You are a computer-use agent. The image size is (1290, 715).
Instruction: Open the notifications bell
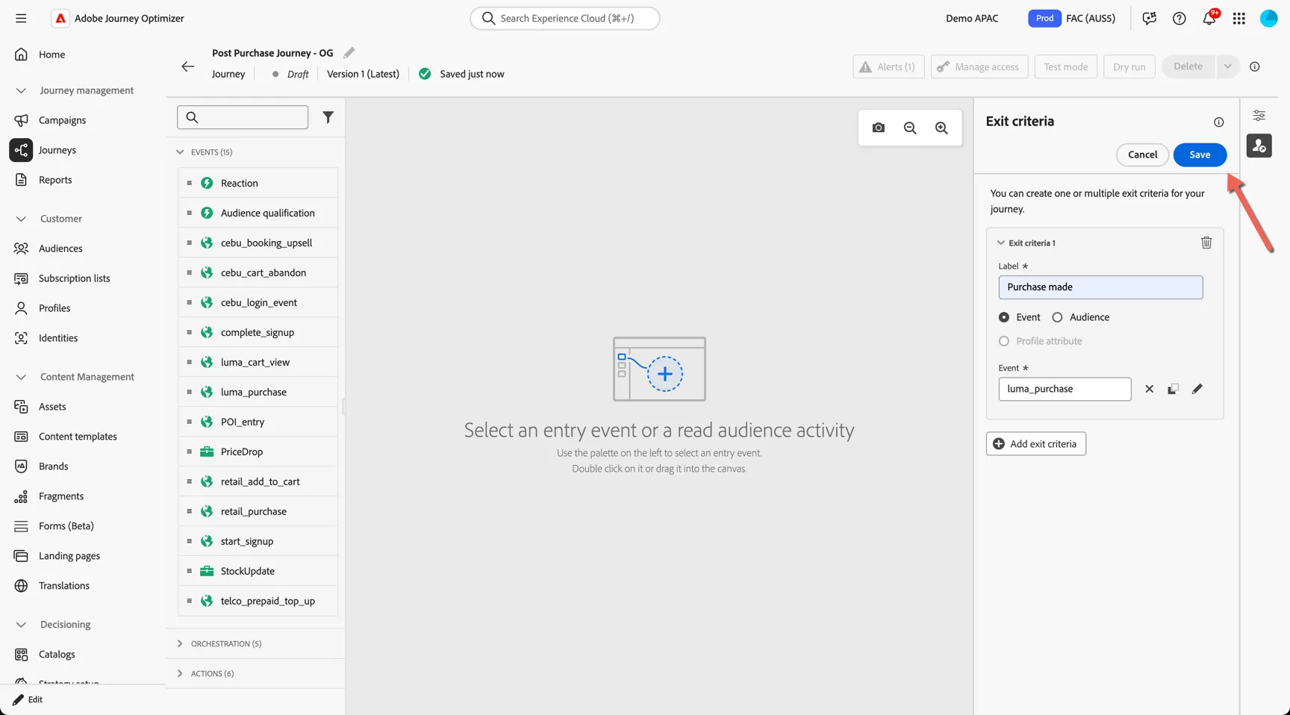[x=1209, y=18]
